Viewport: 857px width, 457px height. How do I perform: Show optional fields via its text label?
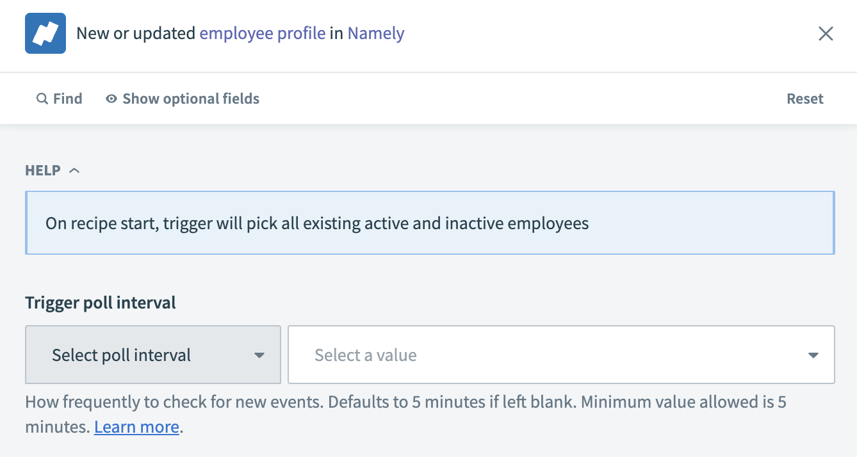coord(191,99)
